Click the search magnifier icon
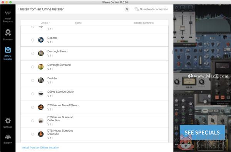The height and width of the screenshot is (152, 231). (x=127, y=9)
